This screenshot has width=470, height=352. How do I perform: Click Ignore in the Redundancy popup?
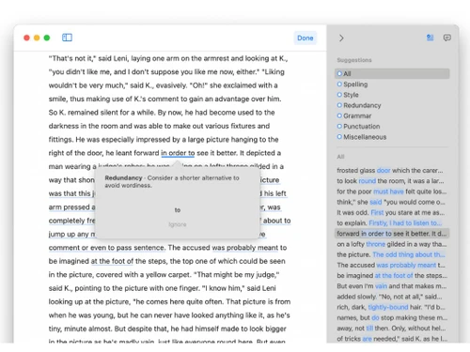point(178,224)
